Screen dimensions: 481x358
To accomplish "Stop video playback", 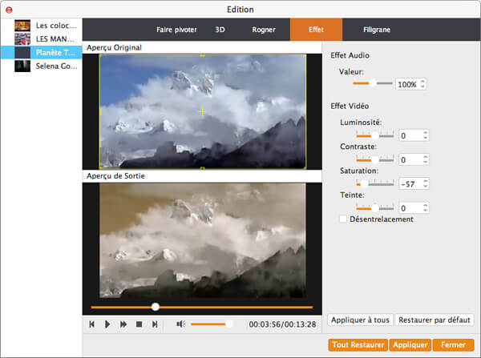I will pos(139,324).
